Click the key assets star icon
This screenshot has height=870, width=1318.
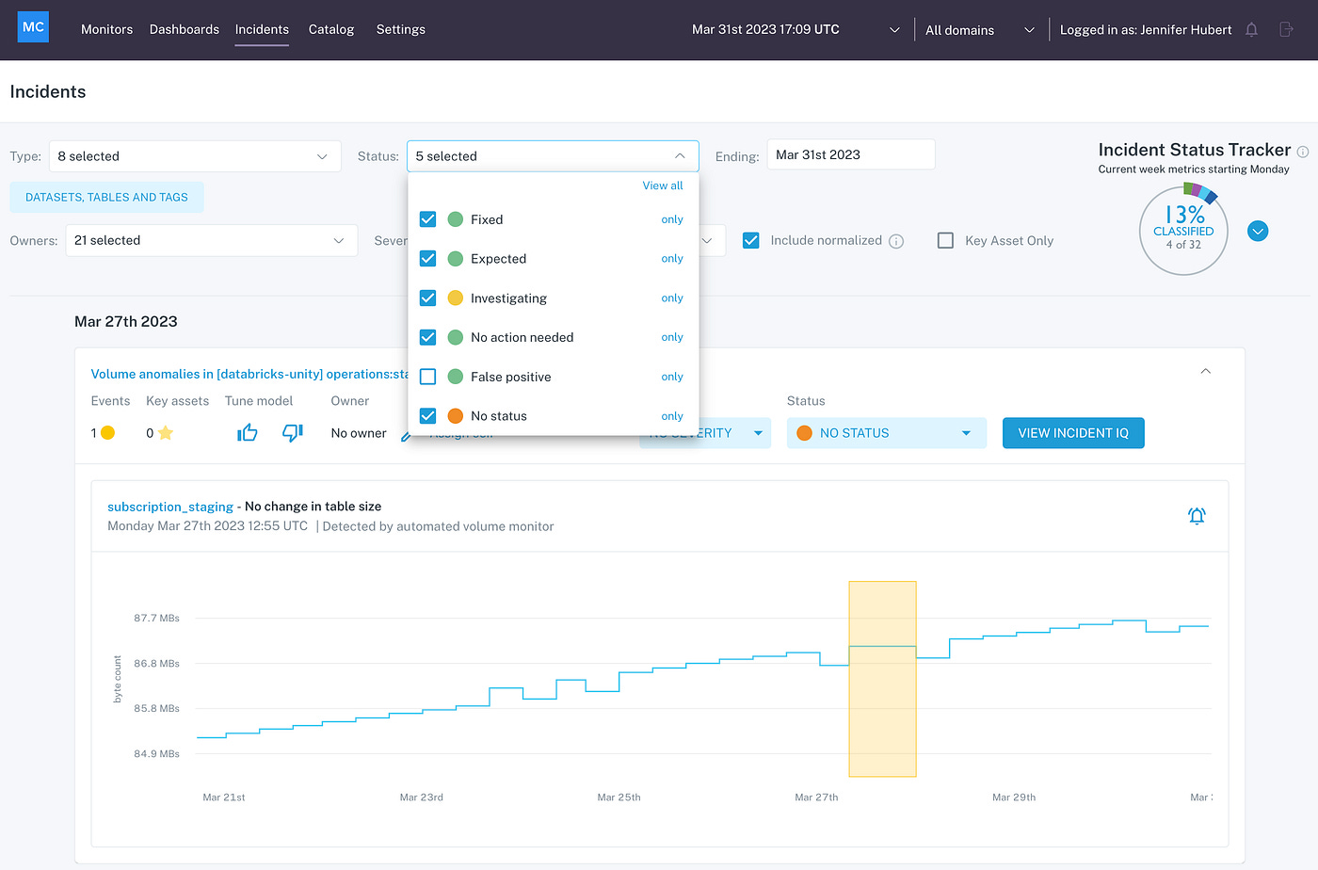(166, 433)
